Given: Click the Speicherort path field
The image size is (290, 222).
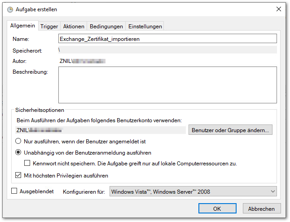Looking at the screenshot, I should (167, 50).
